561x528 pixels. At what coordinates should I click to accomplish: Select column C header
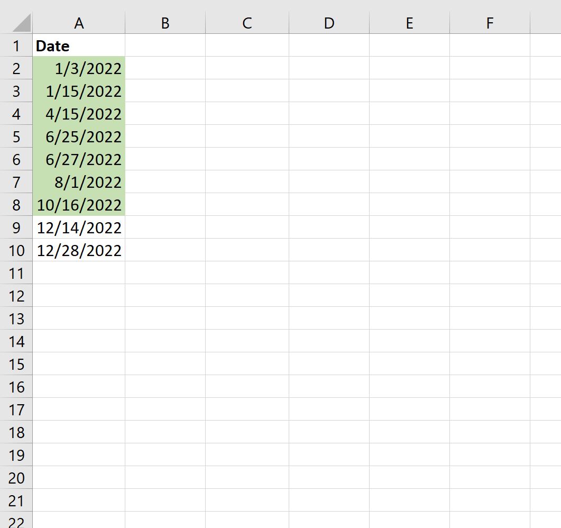pos(247,23)
